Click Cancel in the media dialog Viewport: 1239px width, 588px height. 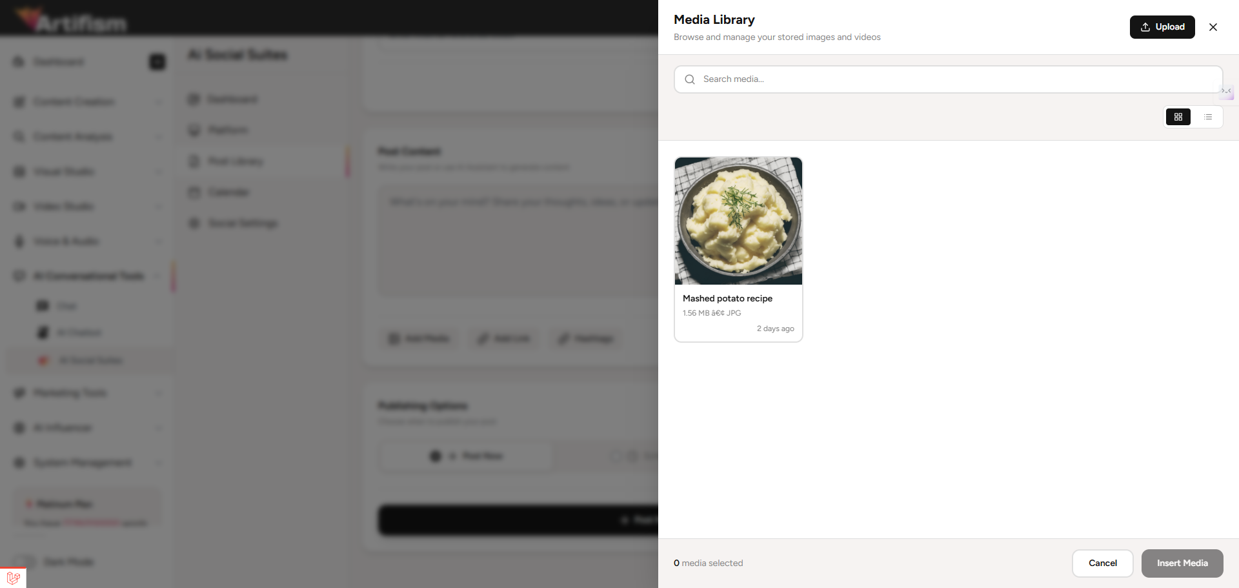click(1103, 563)
